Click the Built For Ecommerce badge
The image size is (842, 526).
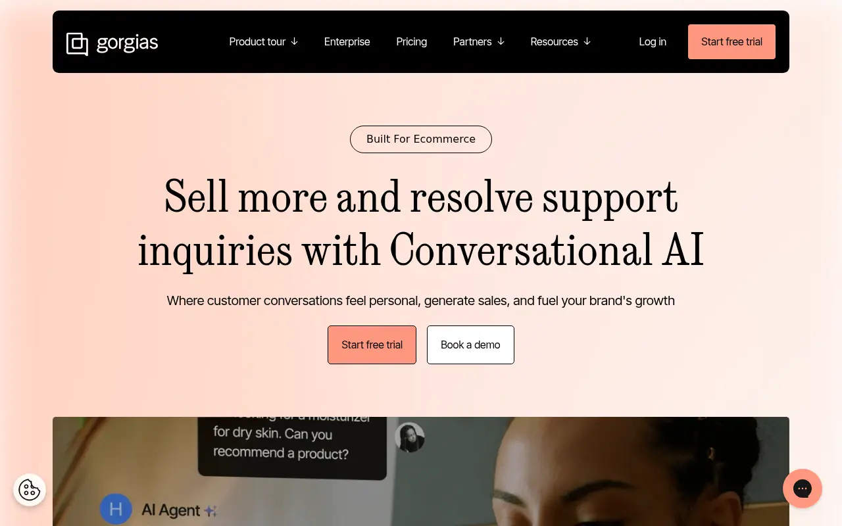tap(421, 139)
